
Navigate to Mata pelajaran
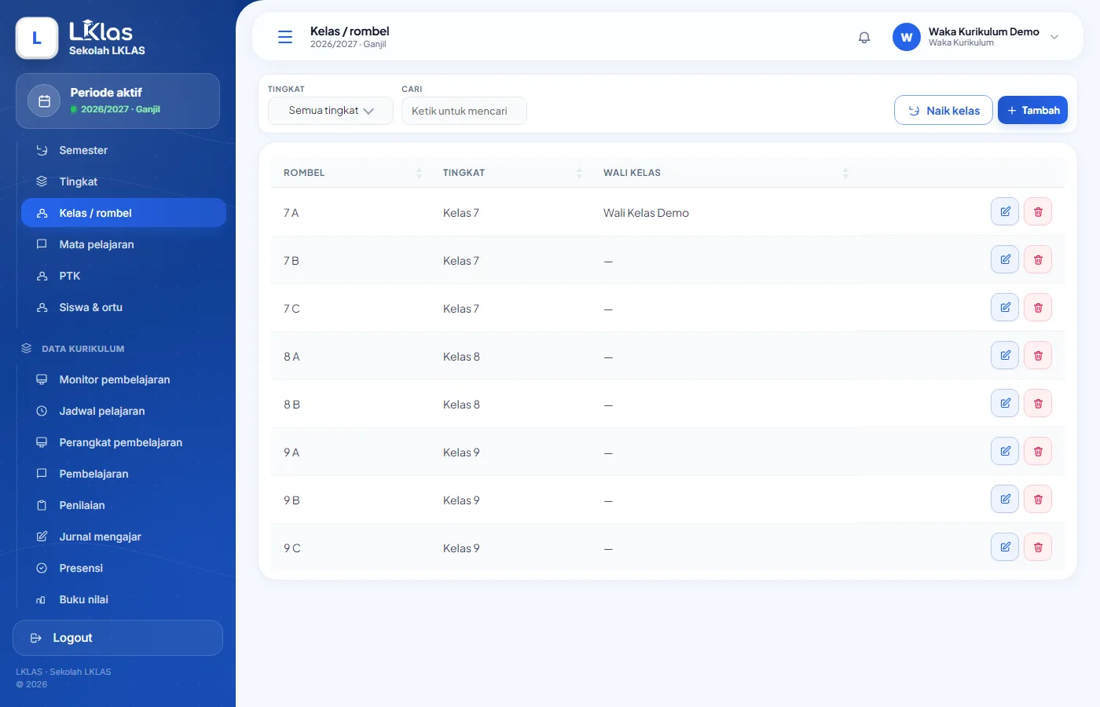pos(123,244)
